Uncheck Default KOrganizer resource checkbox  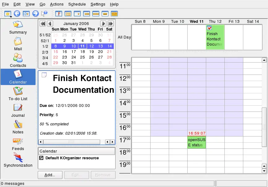(41, 158)
